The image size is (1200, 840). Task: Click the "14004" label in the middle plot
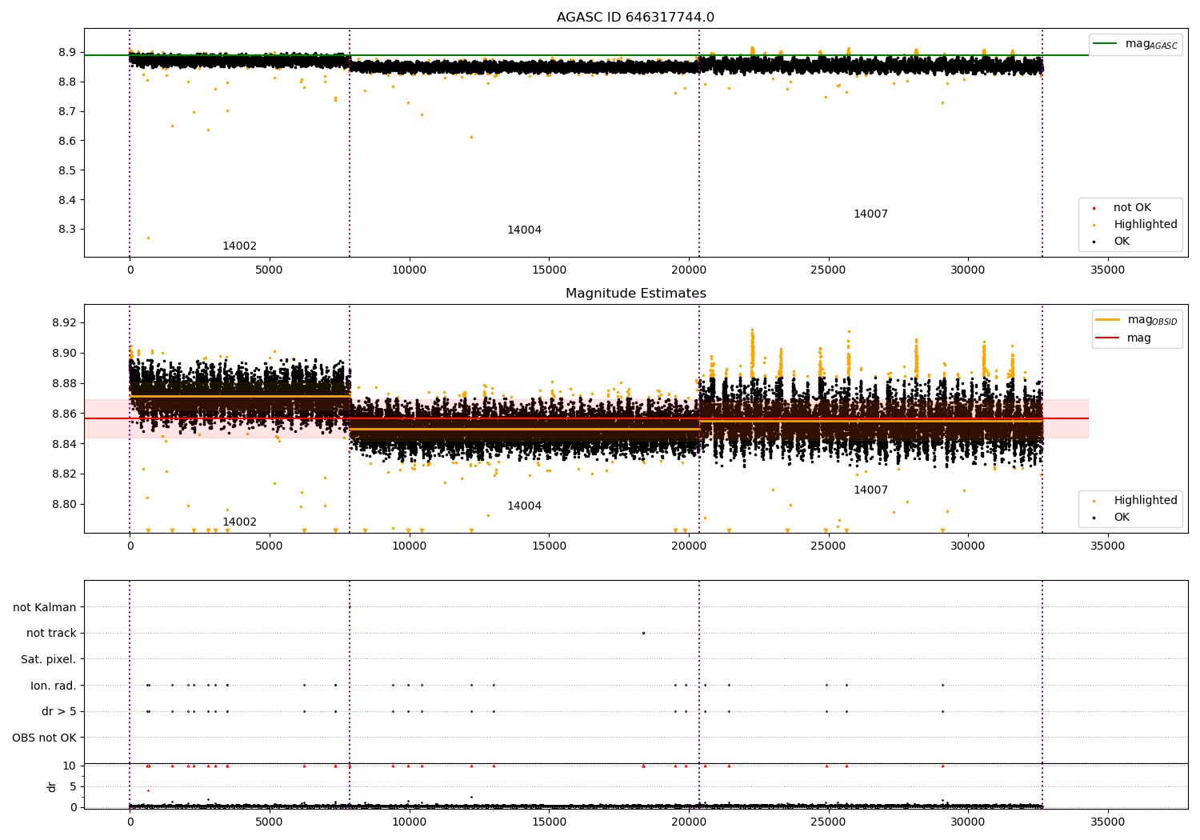point(524,506)
